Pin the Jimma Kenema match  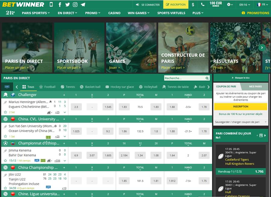click(5, 151)
